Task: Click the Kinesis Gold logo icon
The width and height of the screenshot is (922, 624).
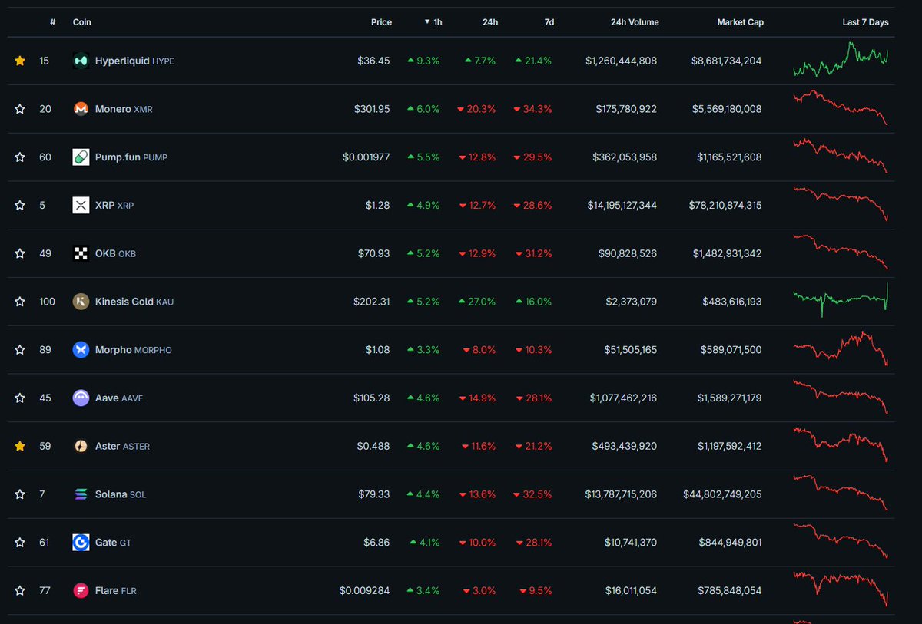Action: tap(81, 302)
